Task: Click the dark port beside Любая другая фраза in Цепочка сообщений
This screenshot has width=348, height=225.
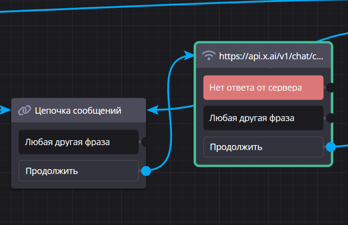Action: (x=145, y=142)
